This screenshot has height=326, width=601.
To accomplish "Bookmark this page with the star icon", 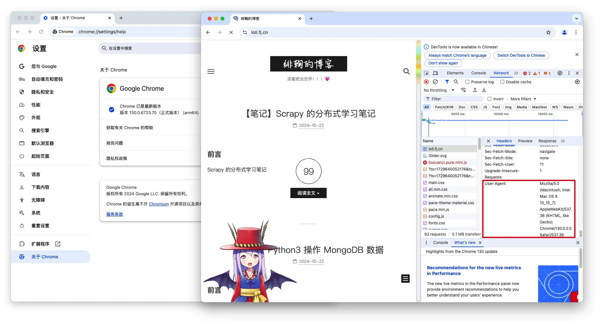I will [548, 32].
